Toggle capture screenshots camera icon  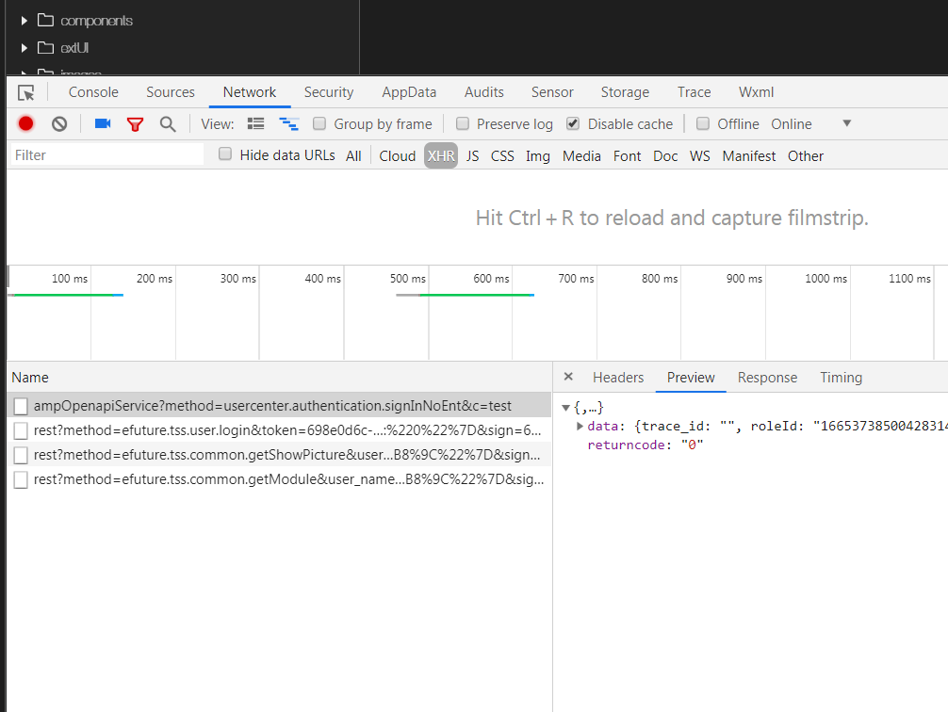click(103, 123)
